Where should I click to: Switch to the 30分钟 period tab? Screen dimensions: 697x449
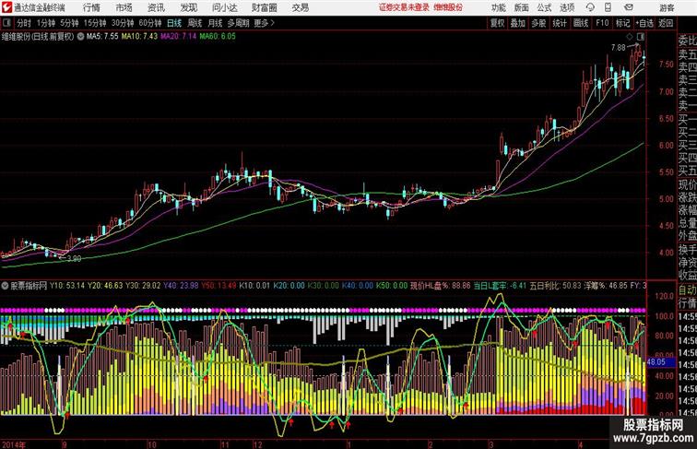coord(123,23)
